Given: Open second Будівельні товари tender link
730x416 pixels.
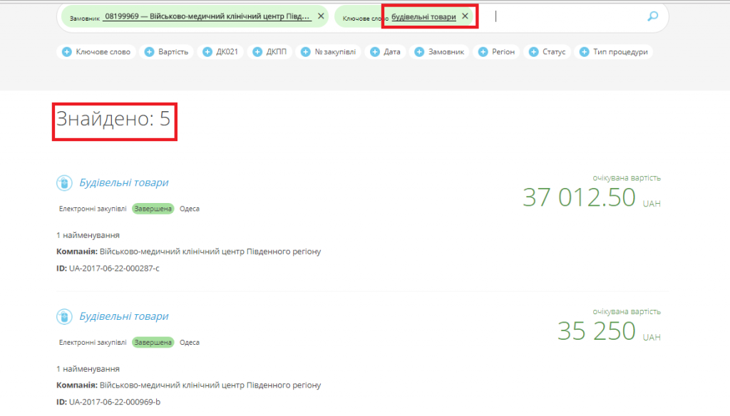Looking at the screenshot, I should point(124,316).
